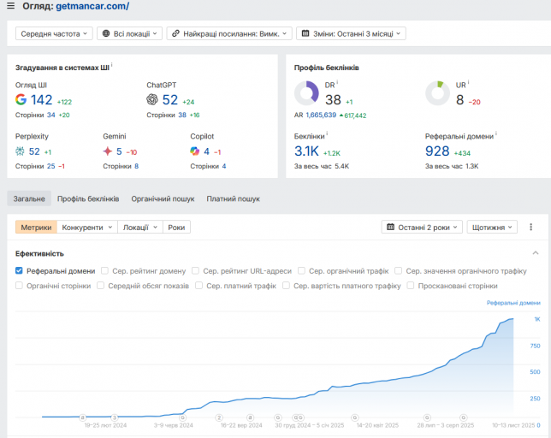Select the Роки chart tab

coord(176,228)
